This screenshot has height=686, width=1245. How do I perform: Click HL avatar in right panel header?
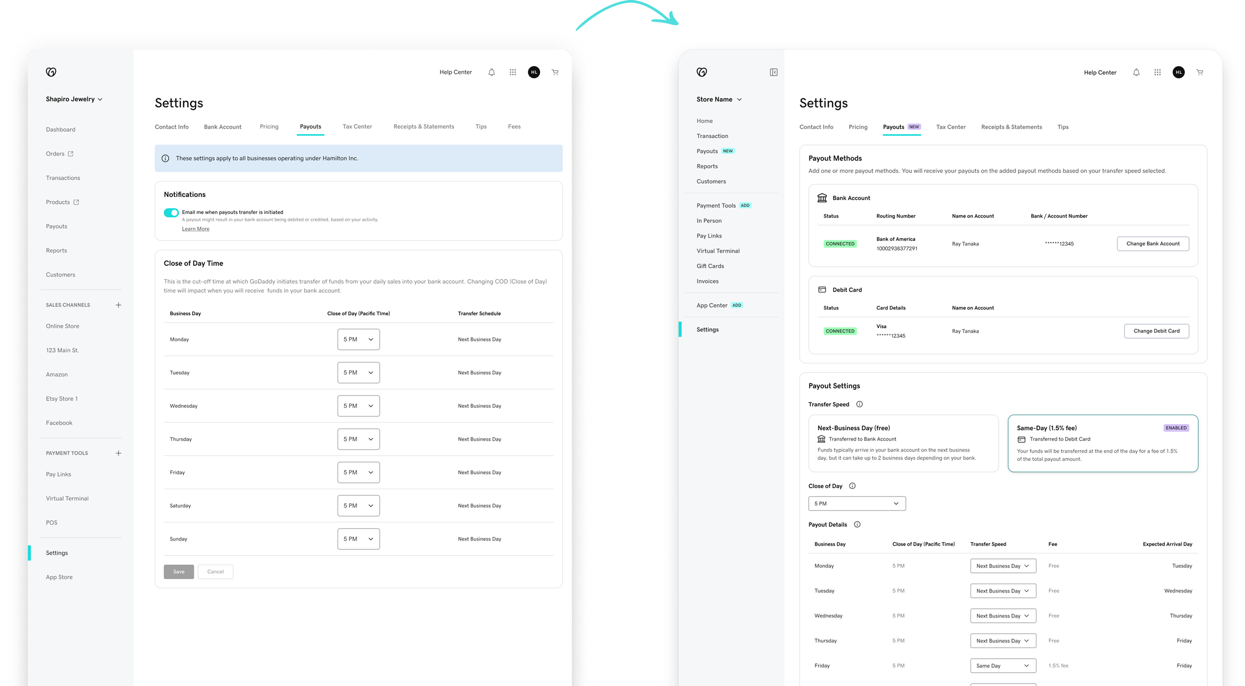click(x=1179, y=72)
